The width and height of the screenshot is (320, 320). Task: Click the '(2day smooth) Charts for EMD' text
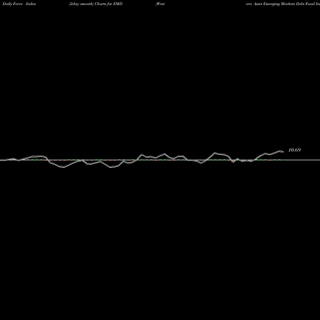tap(95, 4)
